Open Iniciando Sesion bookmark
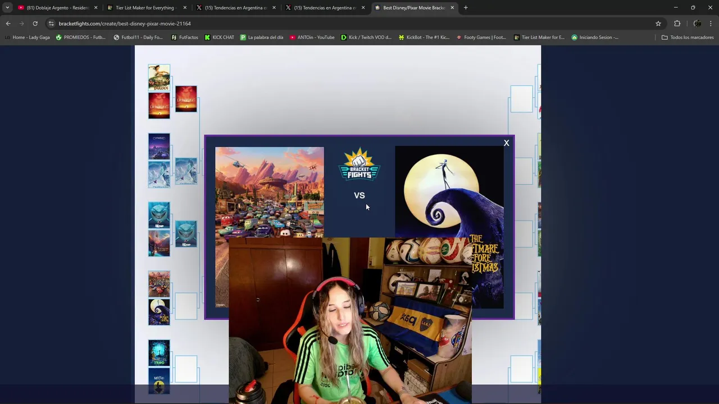Image resolution: width=719 pixels, height=404 pixels. click(x=595, y=38)
